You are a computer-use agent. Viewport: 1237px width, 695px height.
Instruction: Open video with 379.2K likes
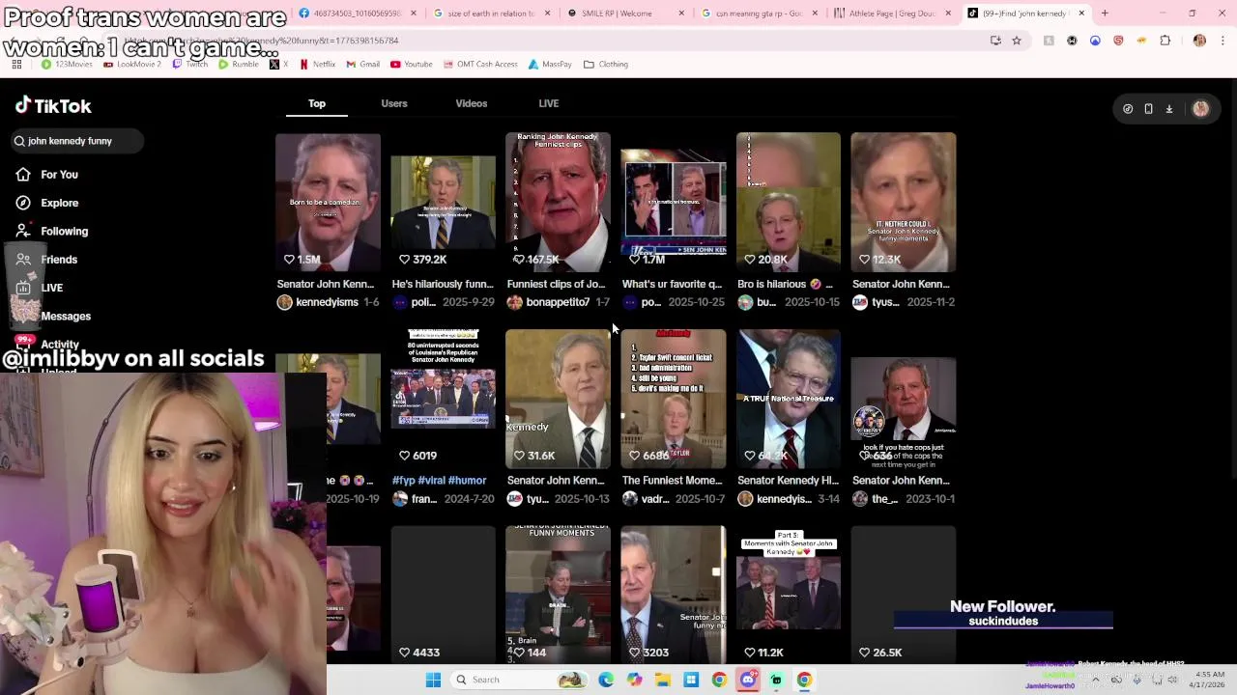[443, 202]
